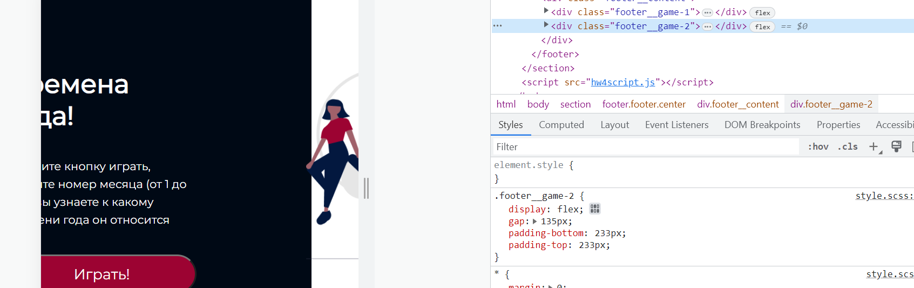Click the woman illustration on the page
Image resolution: width=914 pixels, height=288 pixels.
coord(333,161)
